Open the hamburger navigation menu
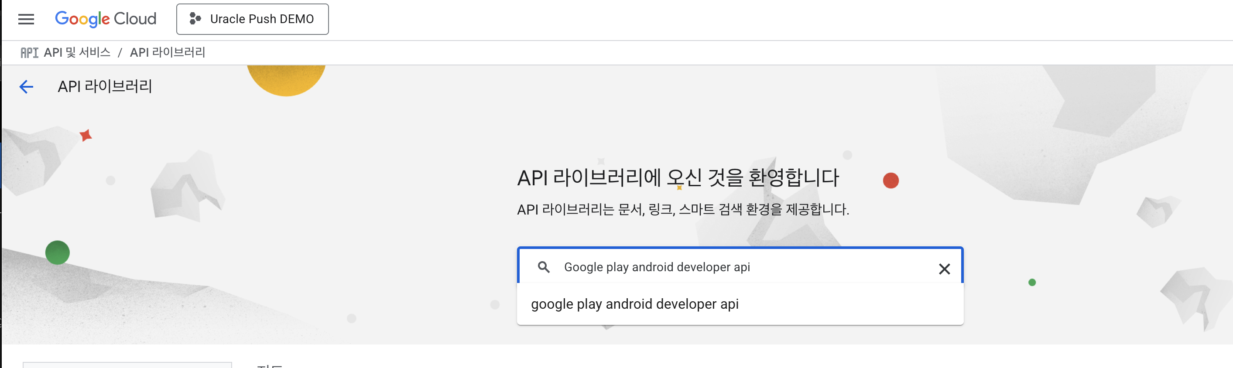The width and height of the screenshot is (1233, 368). coord(26,19)
